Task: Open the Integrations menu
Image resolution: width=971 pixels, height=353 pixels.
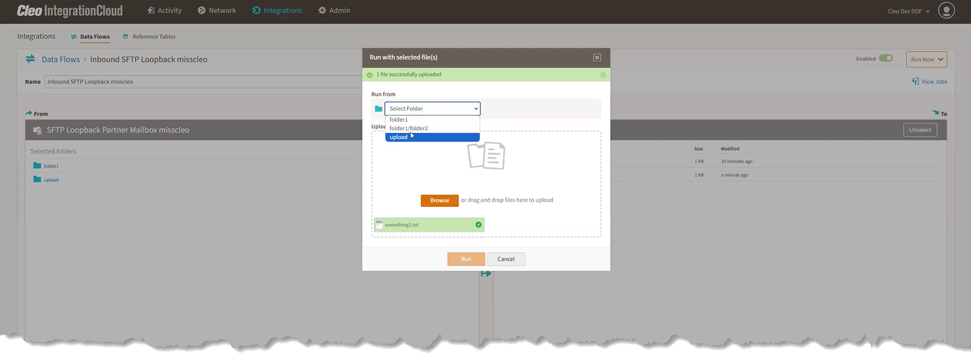Action: (276, 10)
